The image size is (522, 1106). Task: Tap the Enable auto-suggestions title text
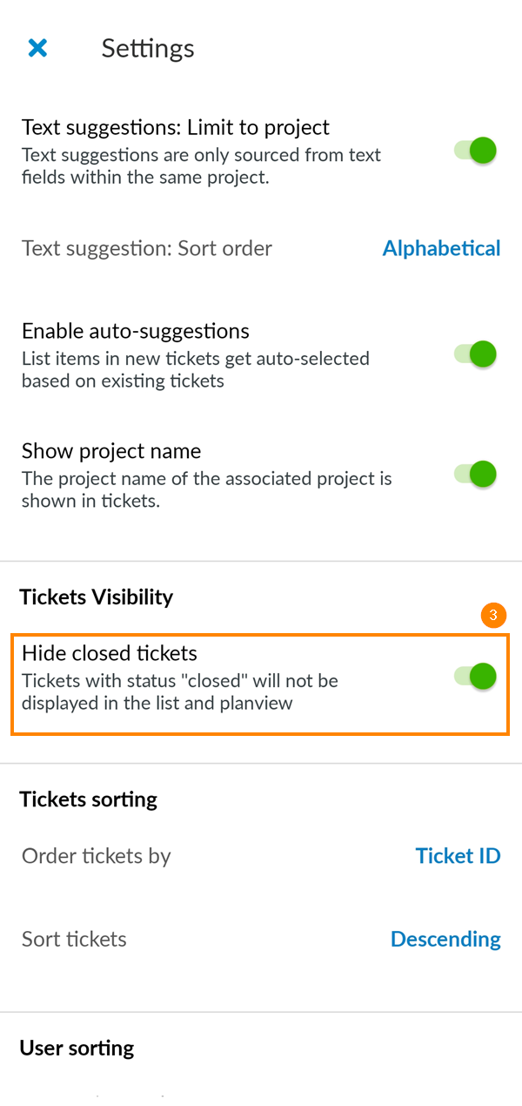click(136, 331)
